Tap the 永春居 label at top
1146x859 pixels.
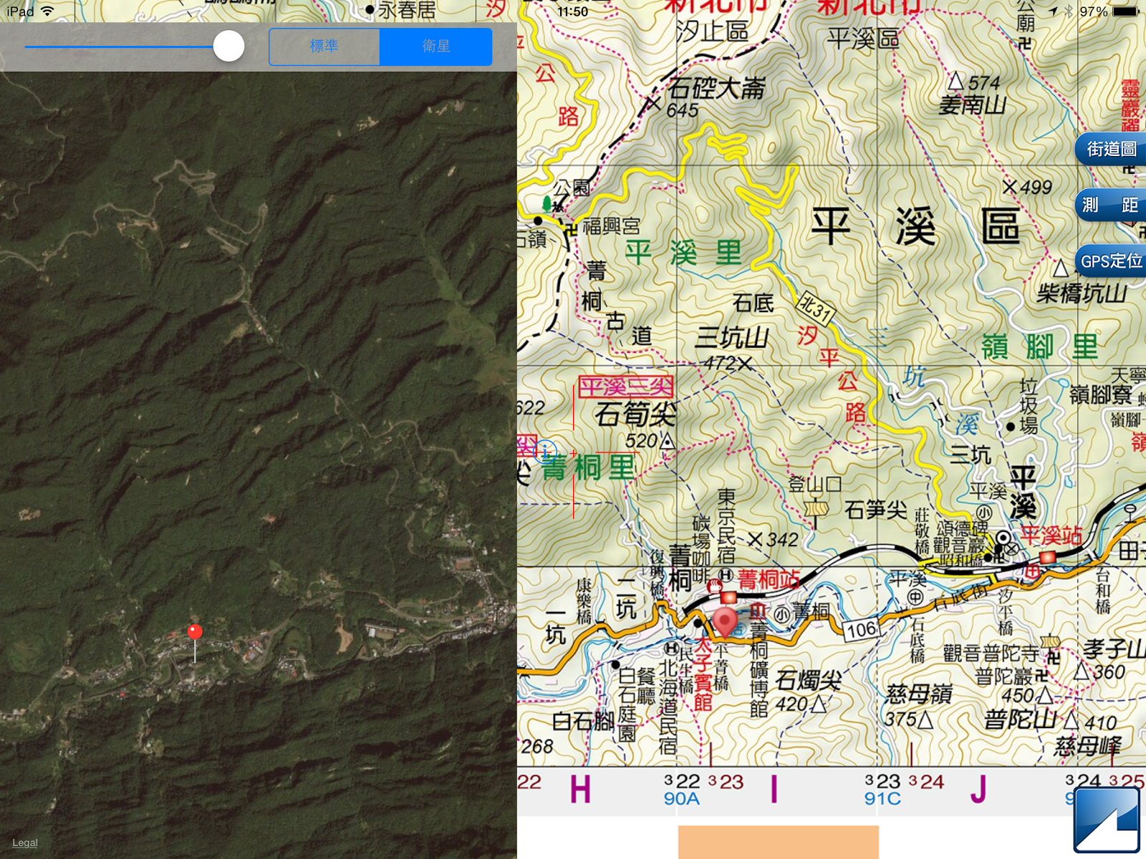tap(407, 10)
